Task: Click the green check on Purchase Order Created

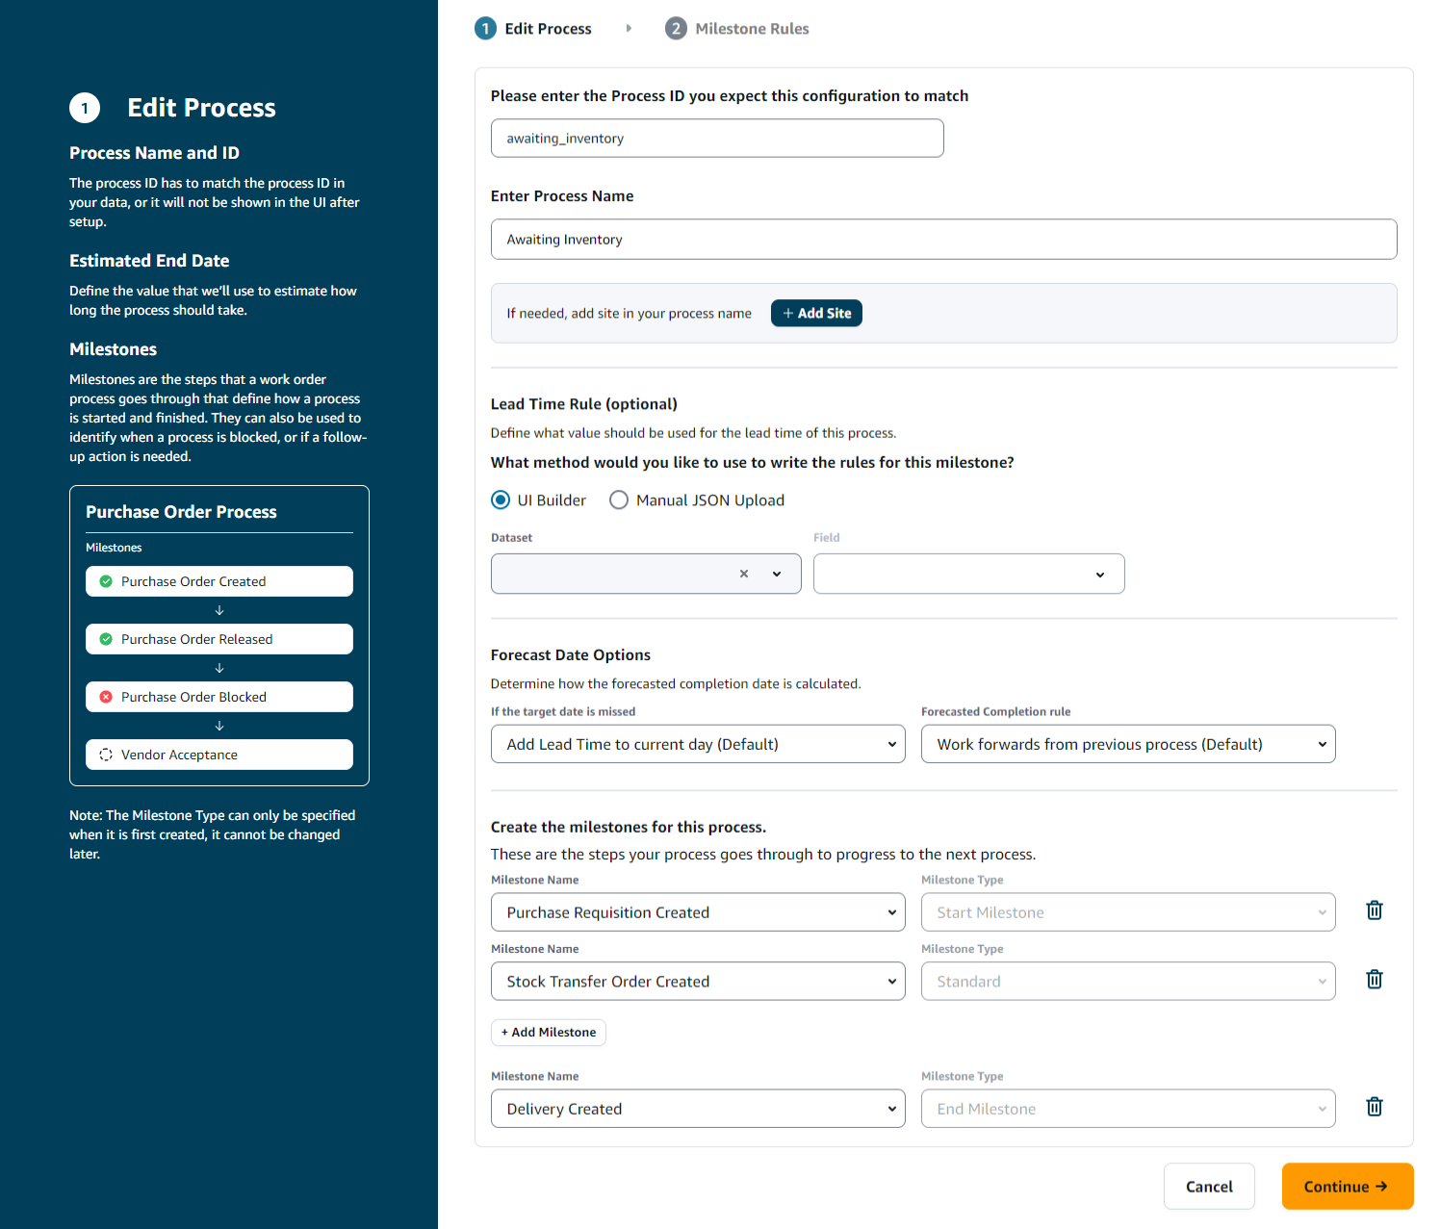Action: (x=106, y=581)
